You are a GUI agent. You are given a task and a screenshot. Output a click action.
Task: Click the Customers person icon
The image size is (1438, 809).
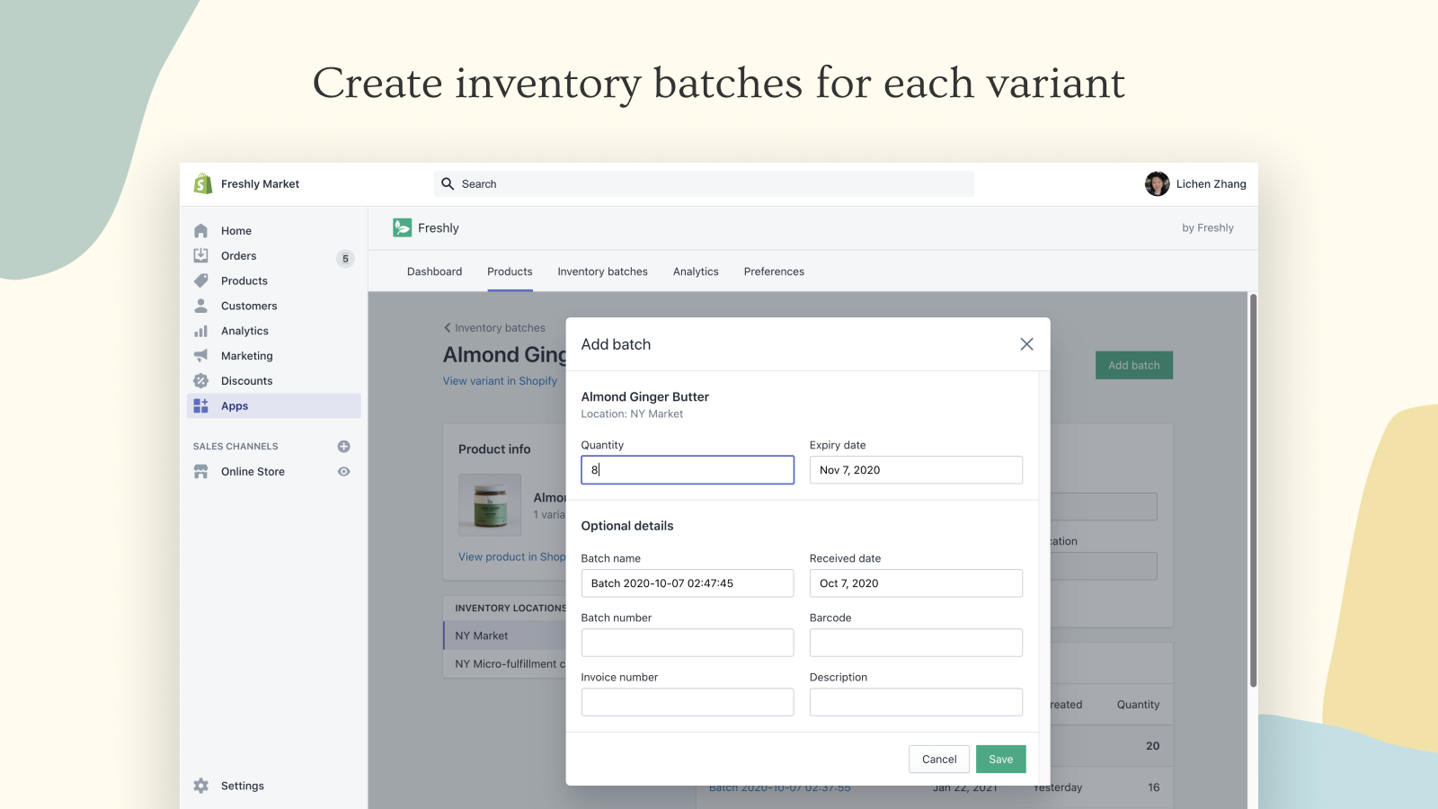201,306
